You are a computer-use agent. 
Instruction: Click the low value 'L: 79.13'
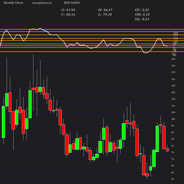105,15
